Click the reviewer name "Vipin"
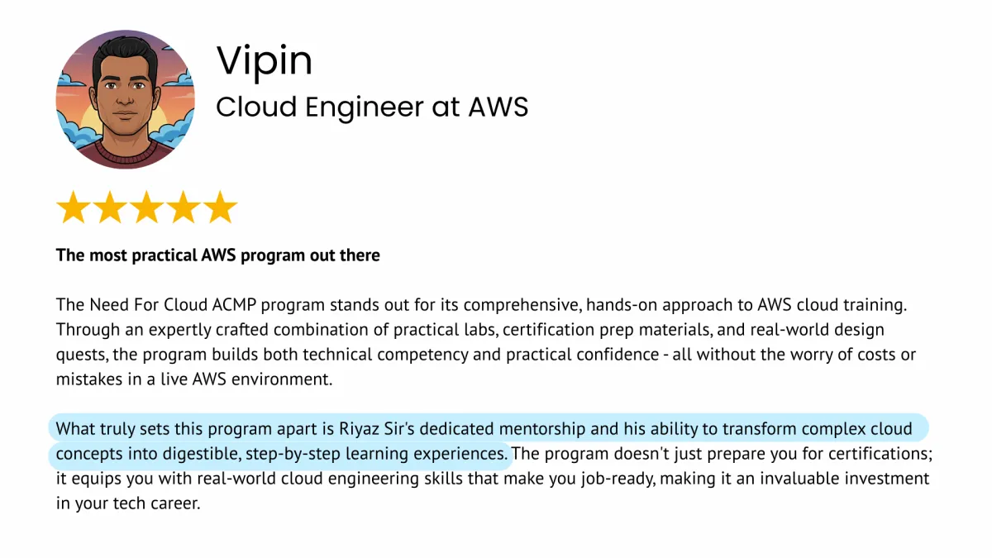992x558 pixels. (x=265, y=61)
